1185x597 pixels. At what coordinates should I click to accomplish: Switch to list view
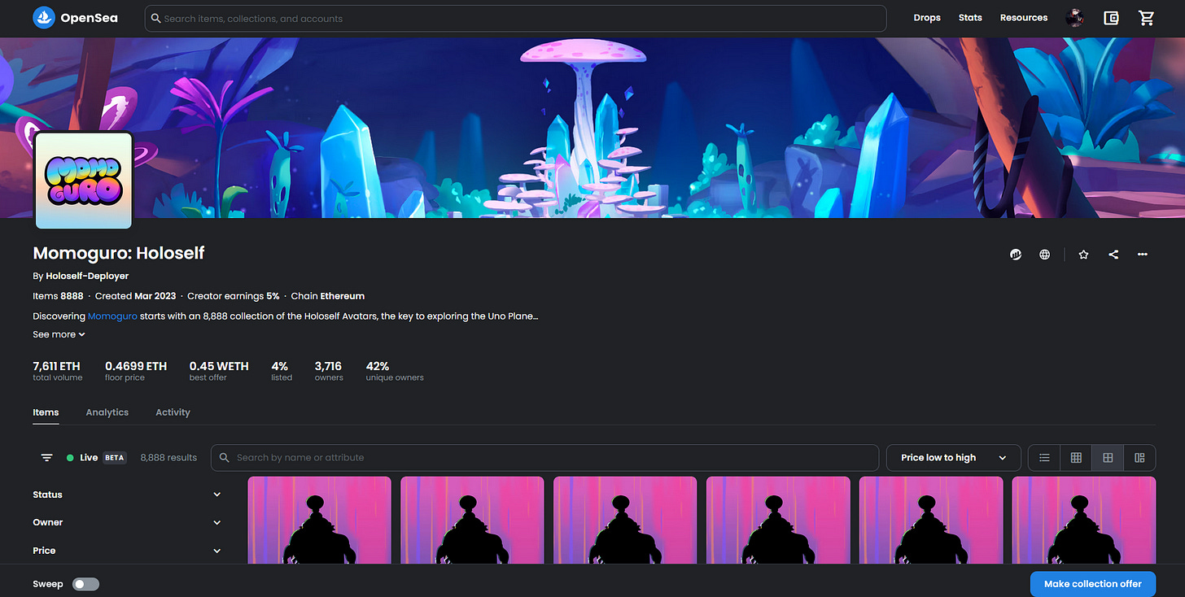(1044, 458)
